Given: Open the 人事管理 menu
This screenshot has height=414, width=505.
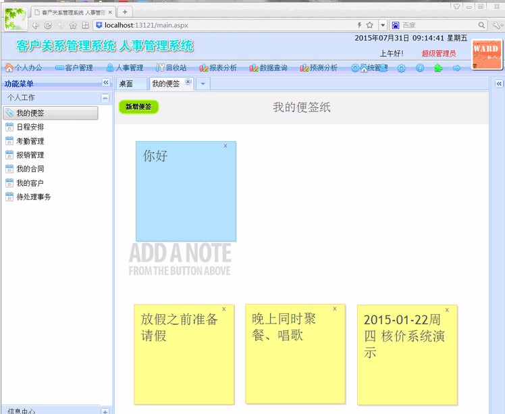Looking at the screenshot, I should 124,68.
